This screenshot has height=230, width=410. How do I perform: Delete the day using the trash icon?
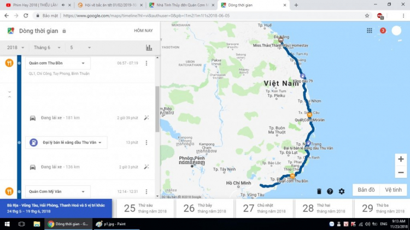319,191
